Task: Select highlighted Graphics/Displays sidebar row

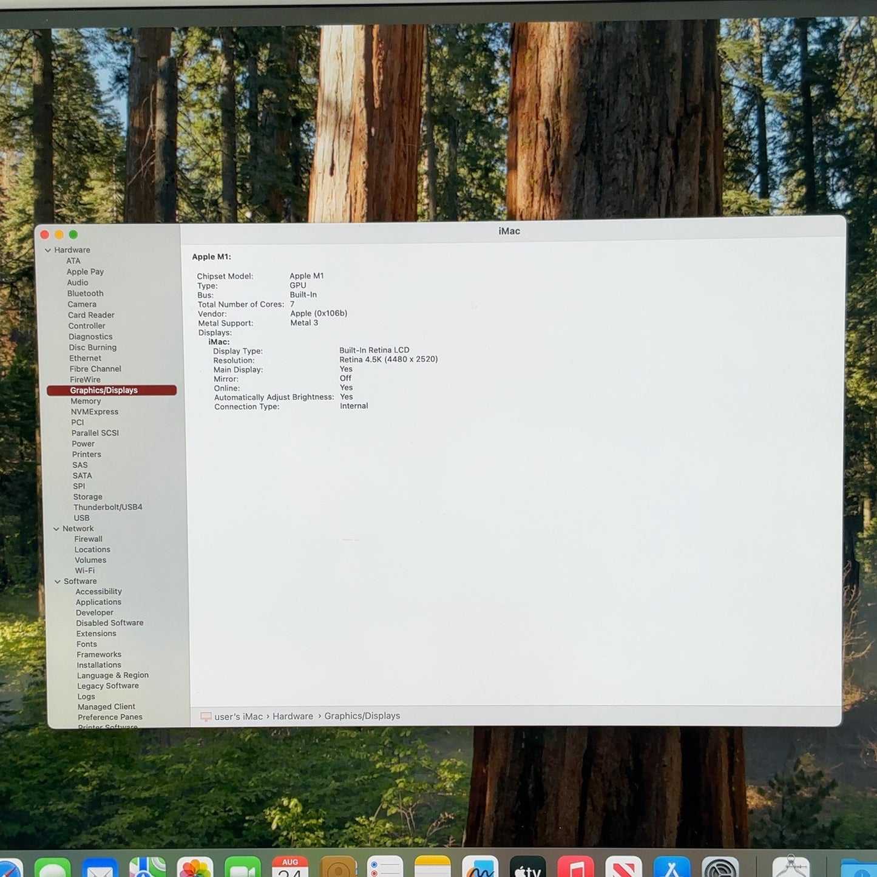Action: tap(112, 390)
